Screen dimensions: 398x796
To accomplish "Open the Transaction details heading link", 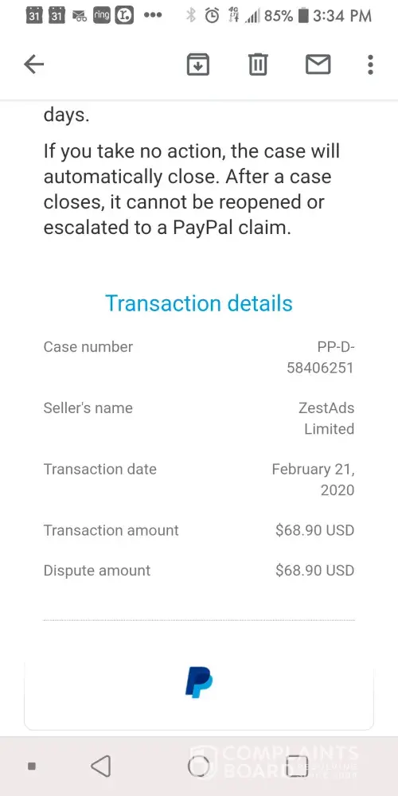I will tap(199, 303).
